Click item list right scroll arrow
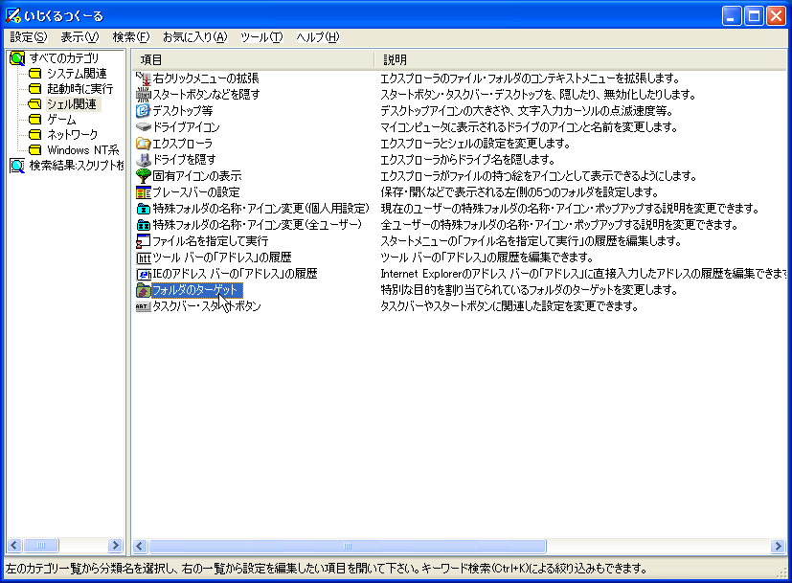The height and width of the screenshot is (583, 792). [x=778, y=546]
